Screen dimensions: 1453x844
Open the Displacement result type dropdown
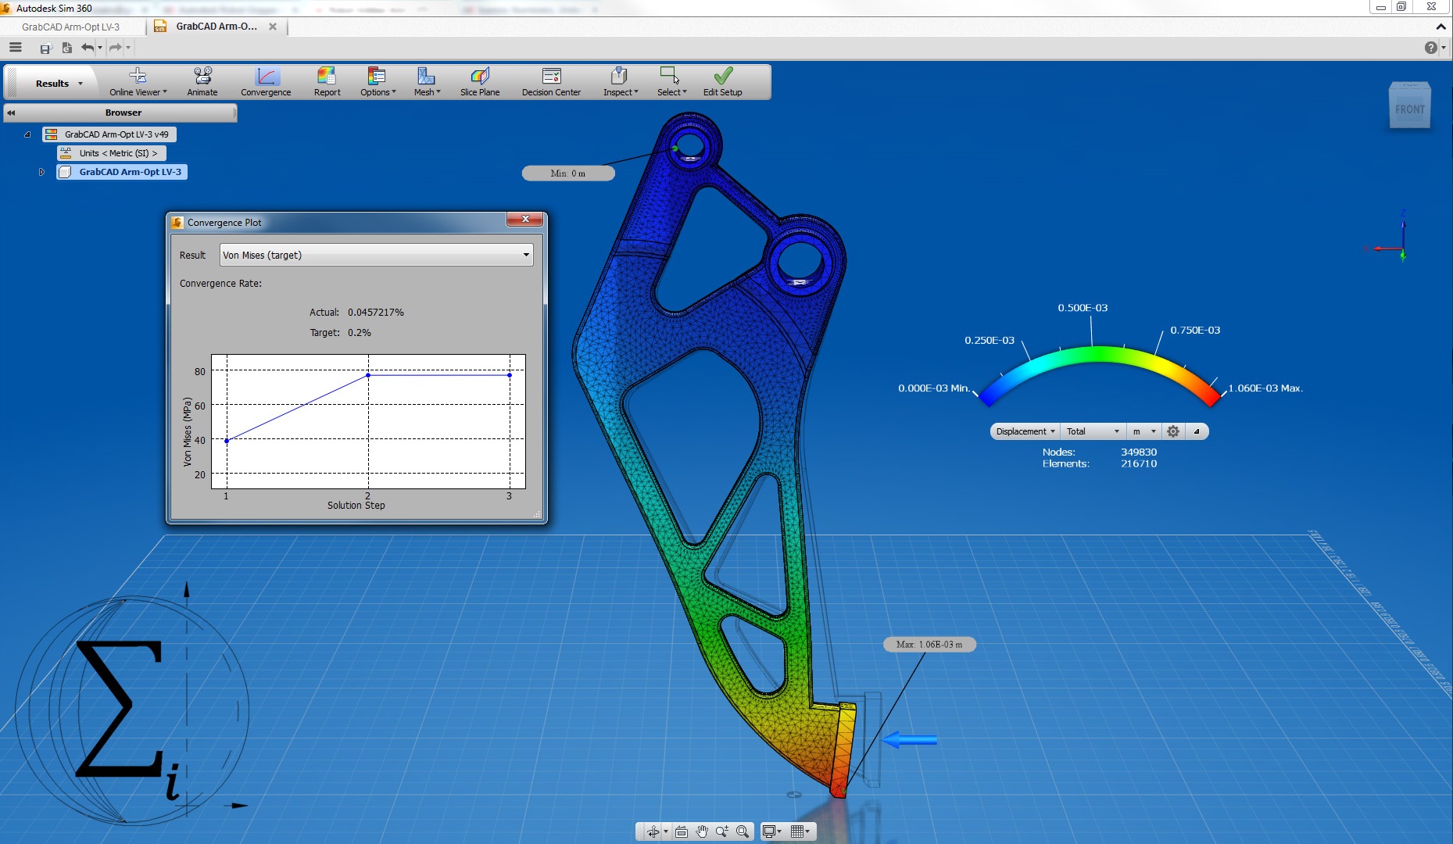click(x=1025, y=431)
